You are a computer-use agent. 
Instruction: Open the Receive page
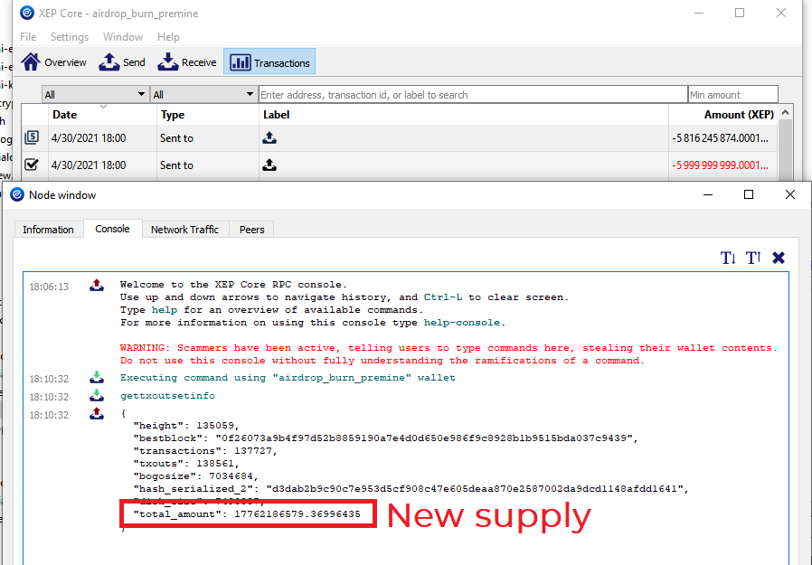tap(187, 62)
